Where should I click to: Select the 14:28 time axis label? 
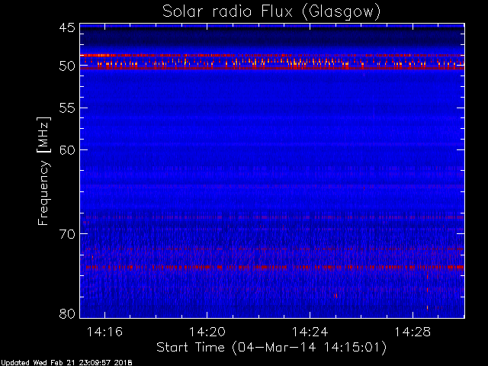(413, 332)
